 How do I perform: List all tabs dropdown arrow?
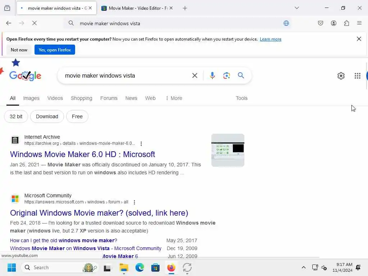pyautogui.click(x=296, y=8)
